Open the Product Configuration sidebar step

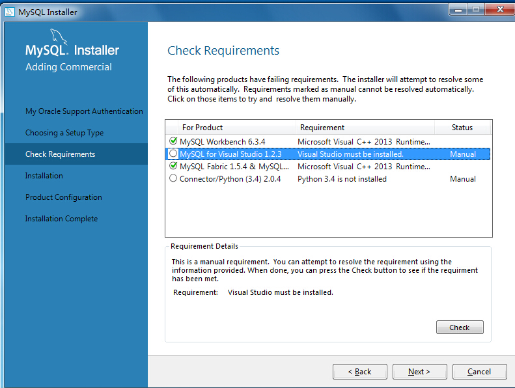[64, 197]
